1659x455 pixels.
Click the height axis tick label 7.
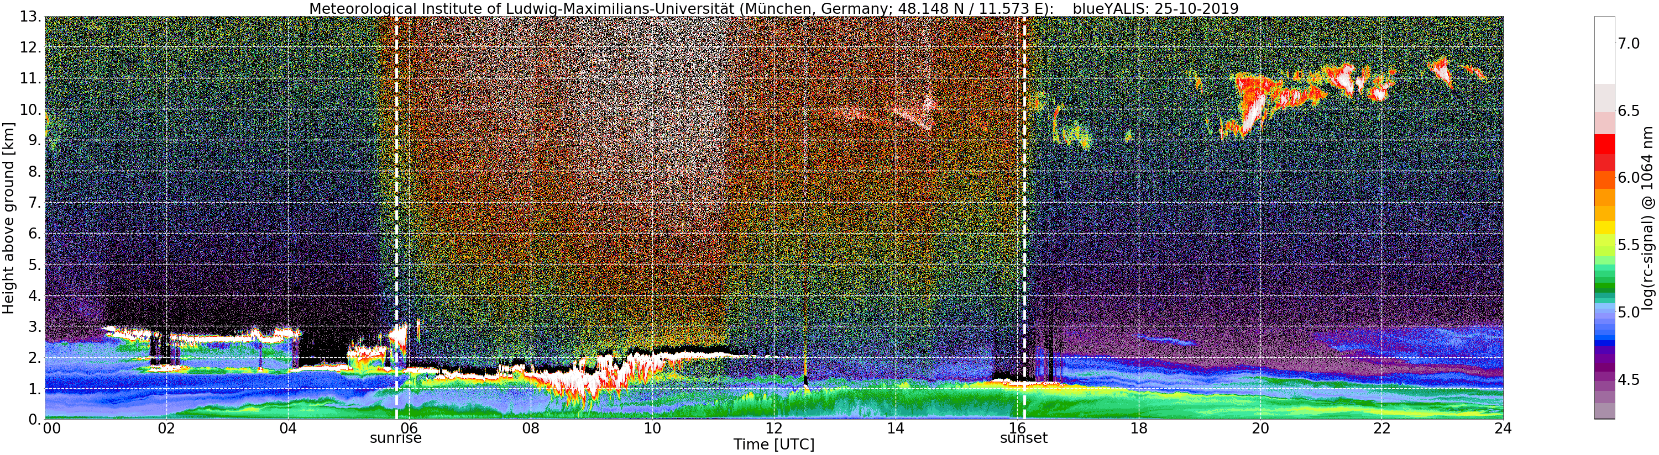point(34,203)
